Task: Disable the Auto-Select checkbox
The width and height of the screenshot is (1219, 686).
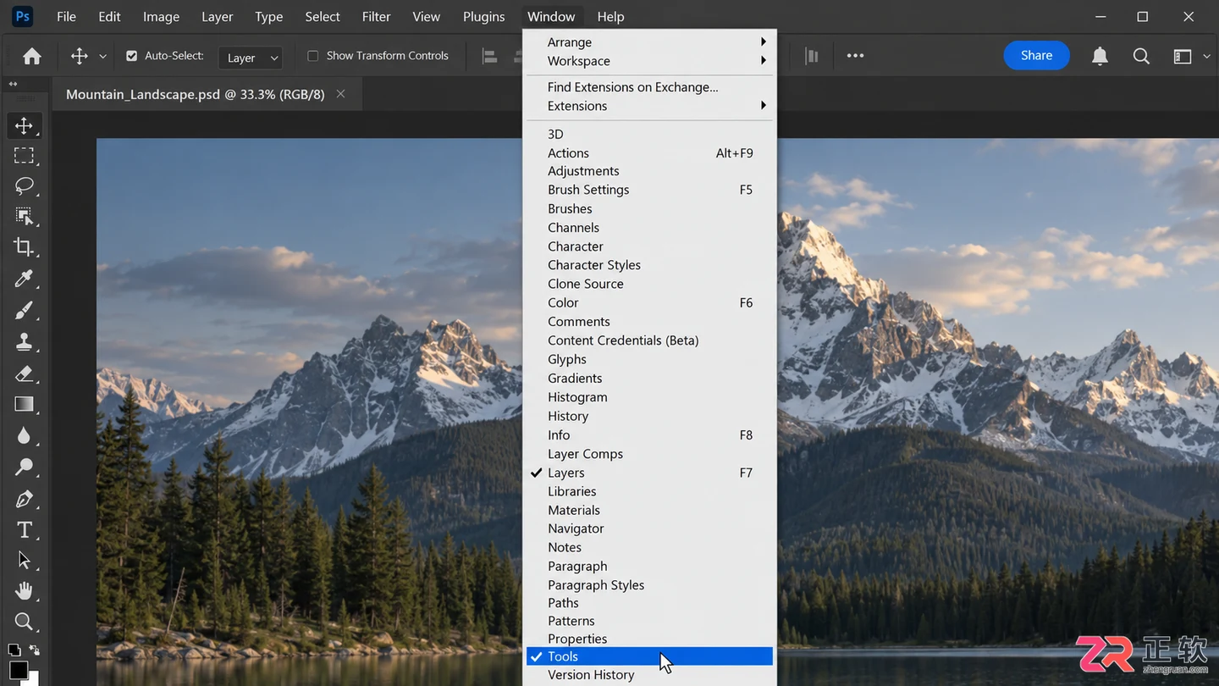Action: pyautogui.click(x=131, y=56)
